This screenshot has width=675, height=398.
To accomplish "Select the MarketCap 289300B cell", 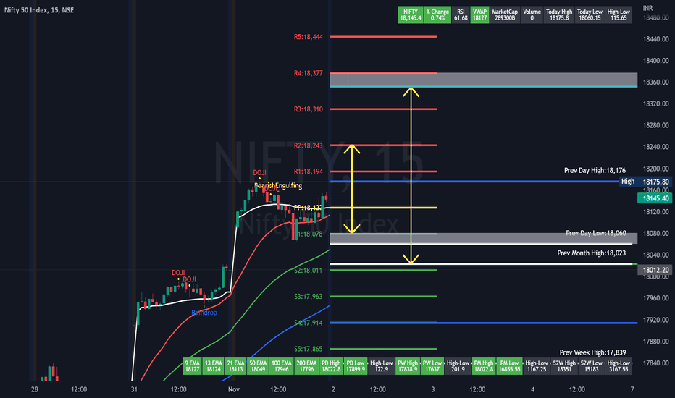I will (x=505, y=15).
